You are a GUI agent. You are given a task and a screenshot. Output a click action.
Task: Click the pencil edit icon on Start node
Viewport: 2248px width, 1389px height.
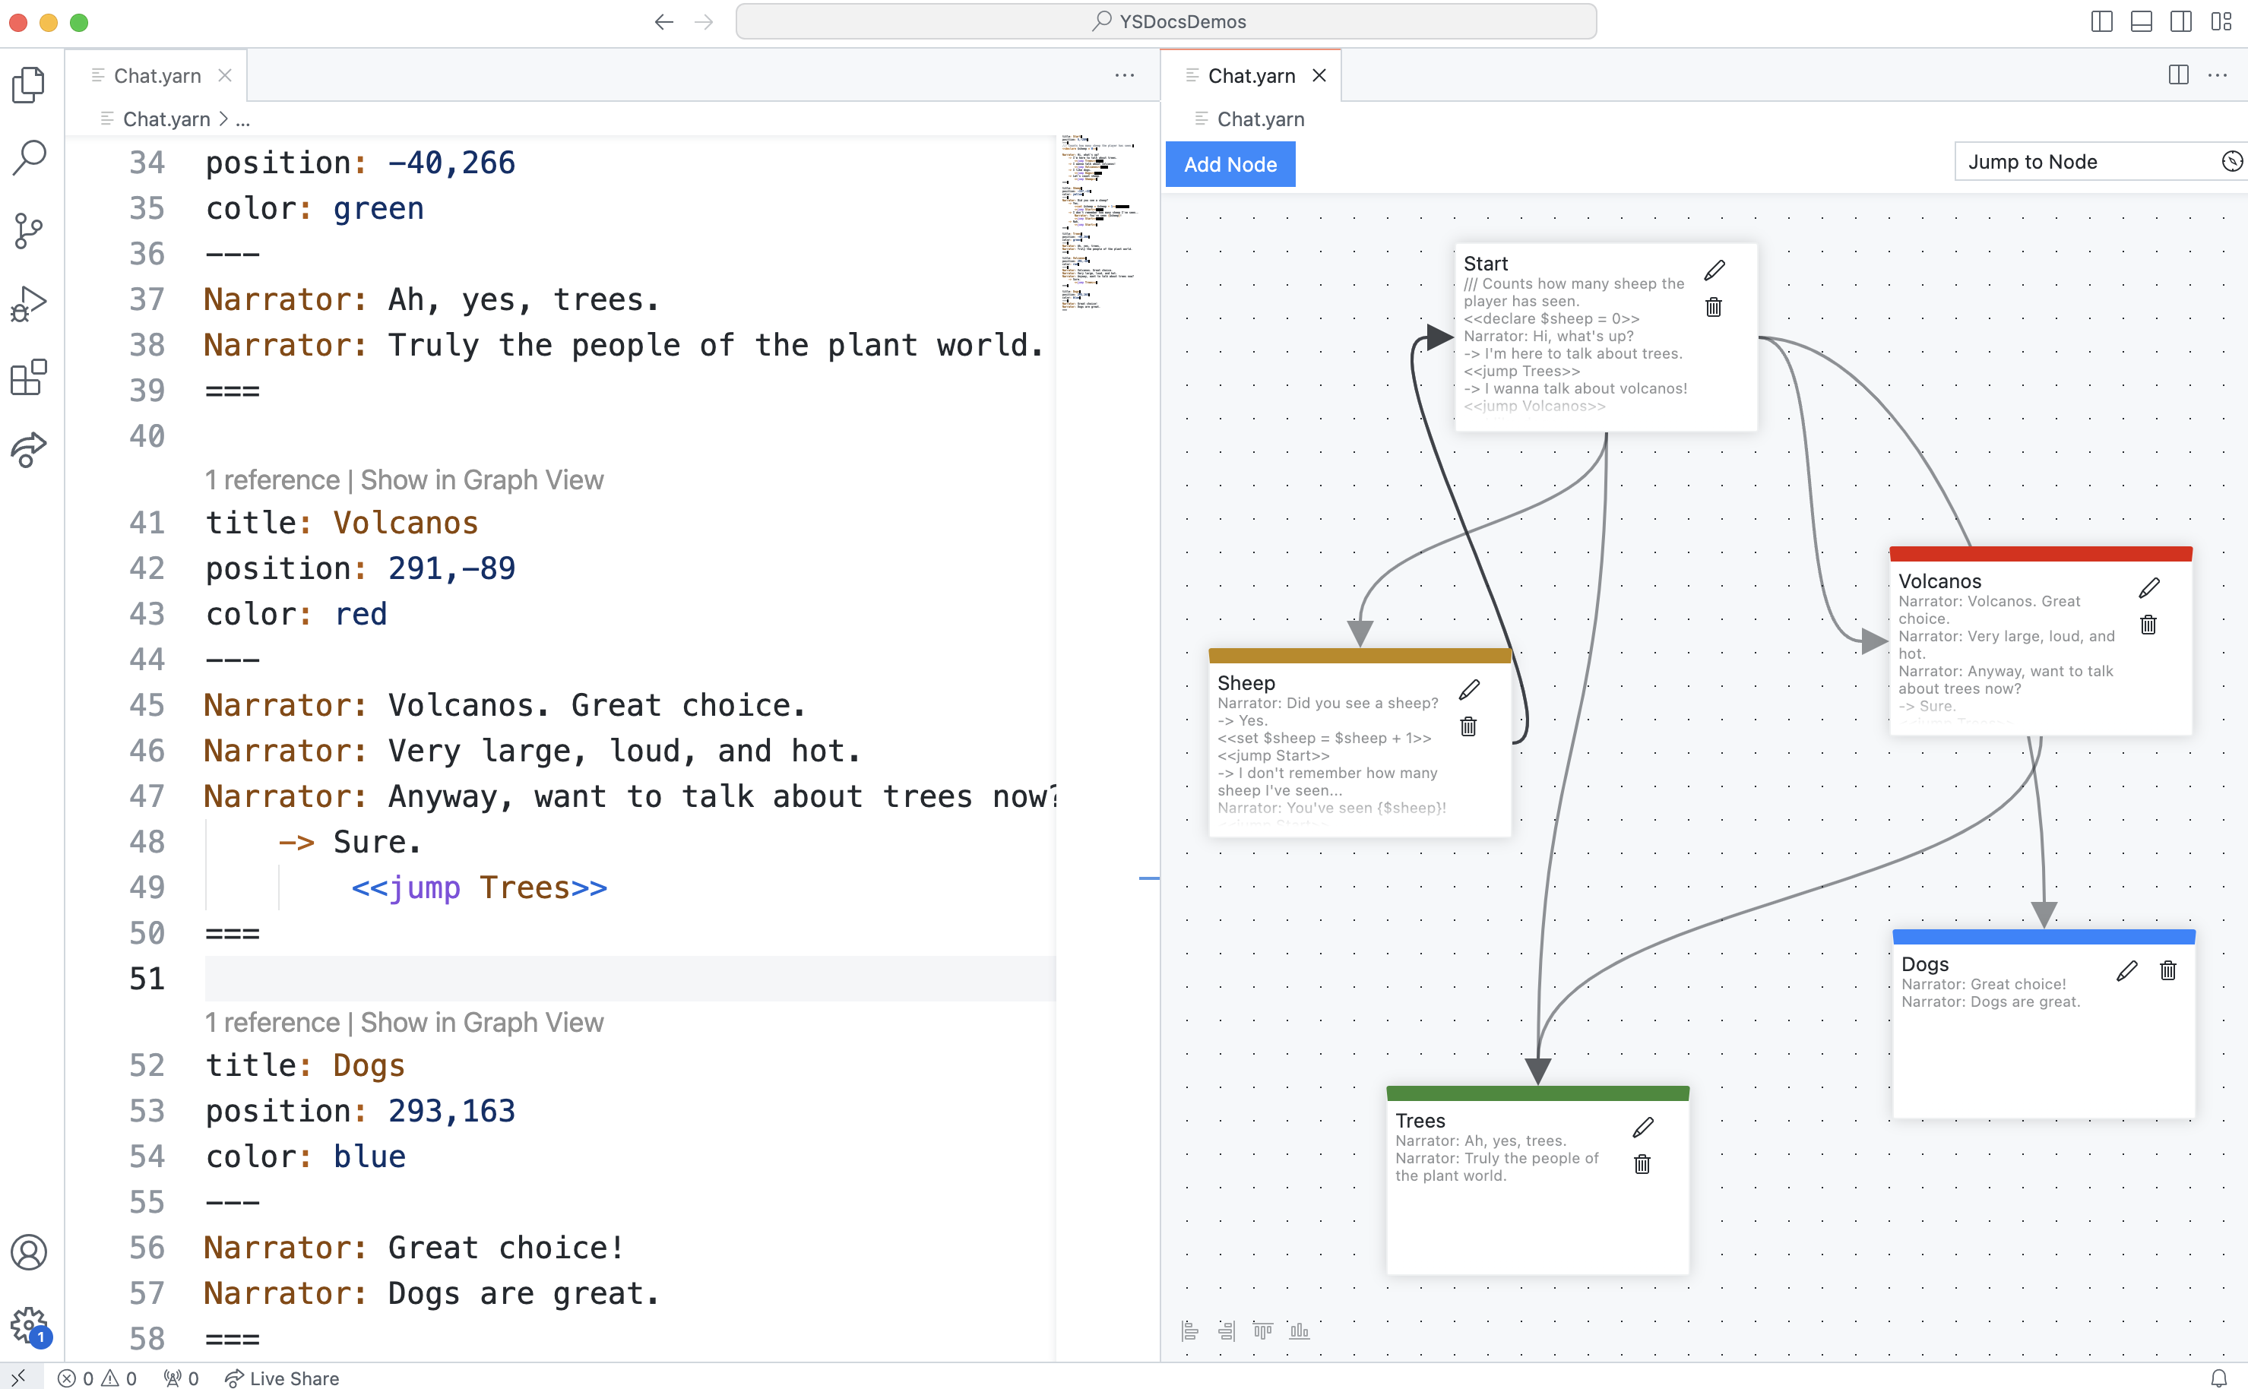1714,270
